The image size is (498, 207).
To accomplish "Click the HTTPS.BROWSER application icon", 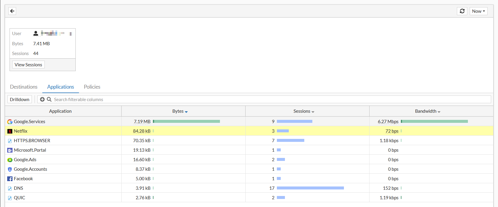I will tap(10, 141).
